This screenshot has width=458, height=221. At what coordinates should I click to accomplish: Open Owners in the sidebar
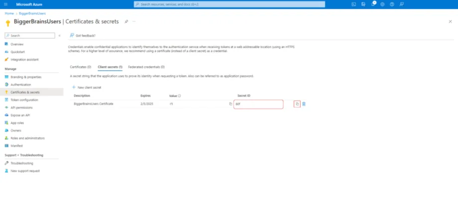16,130
